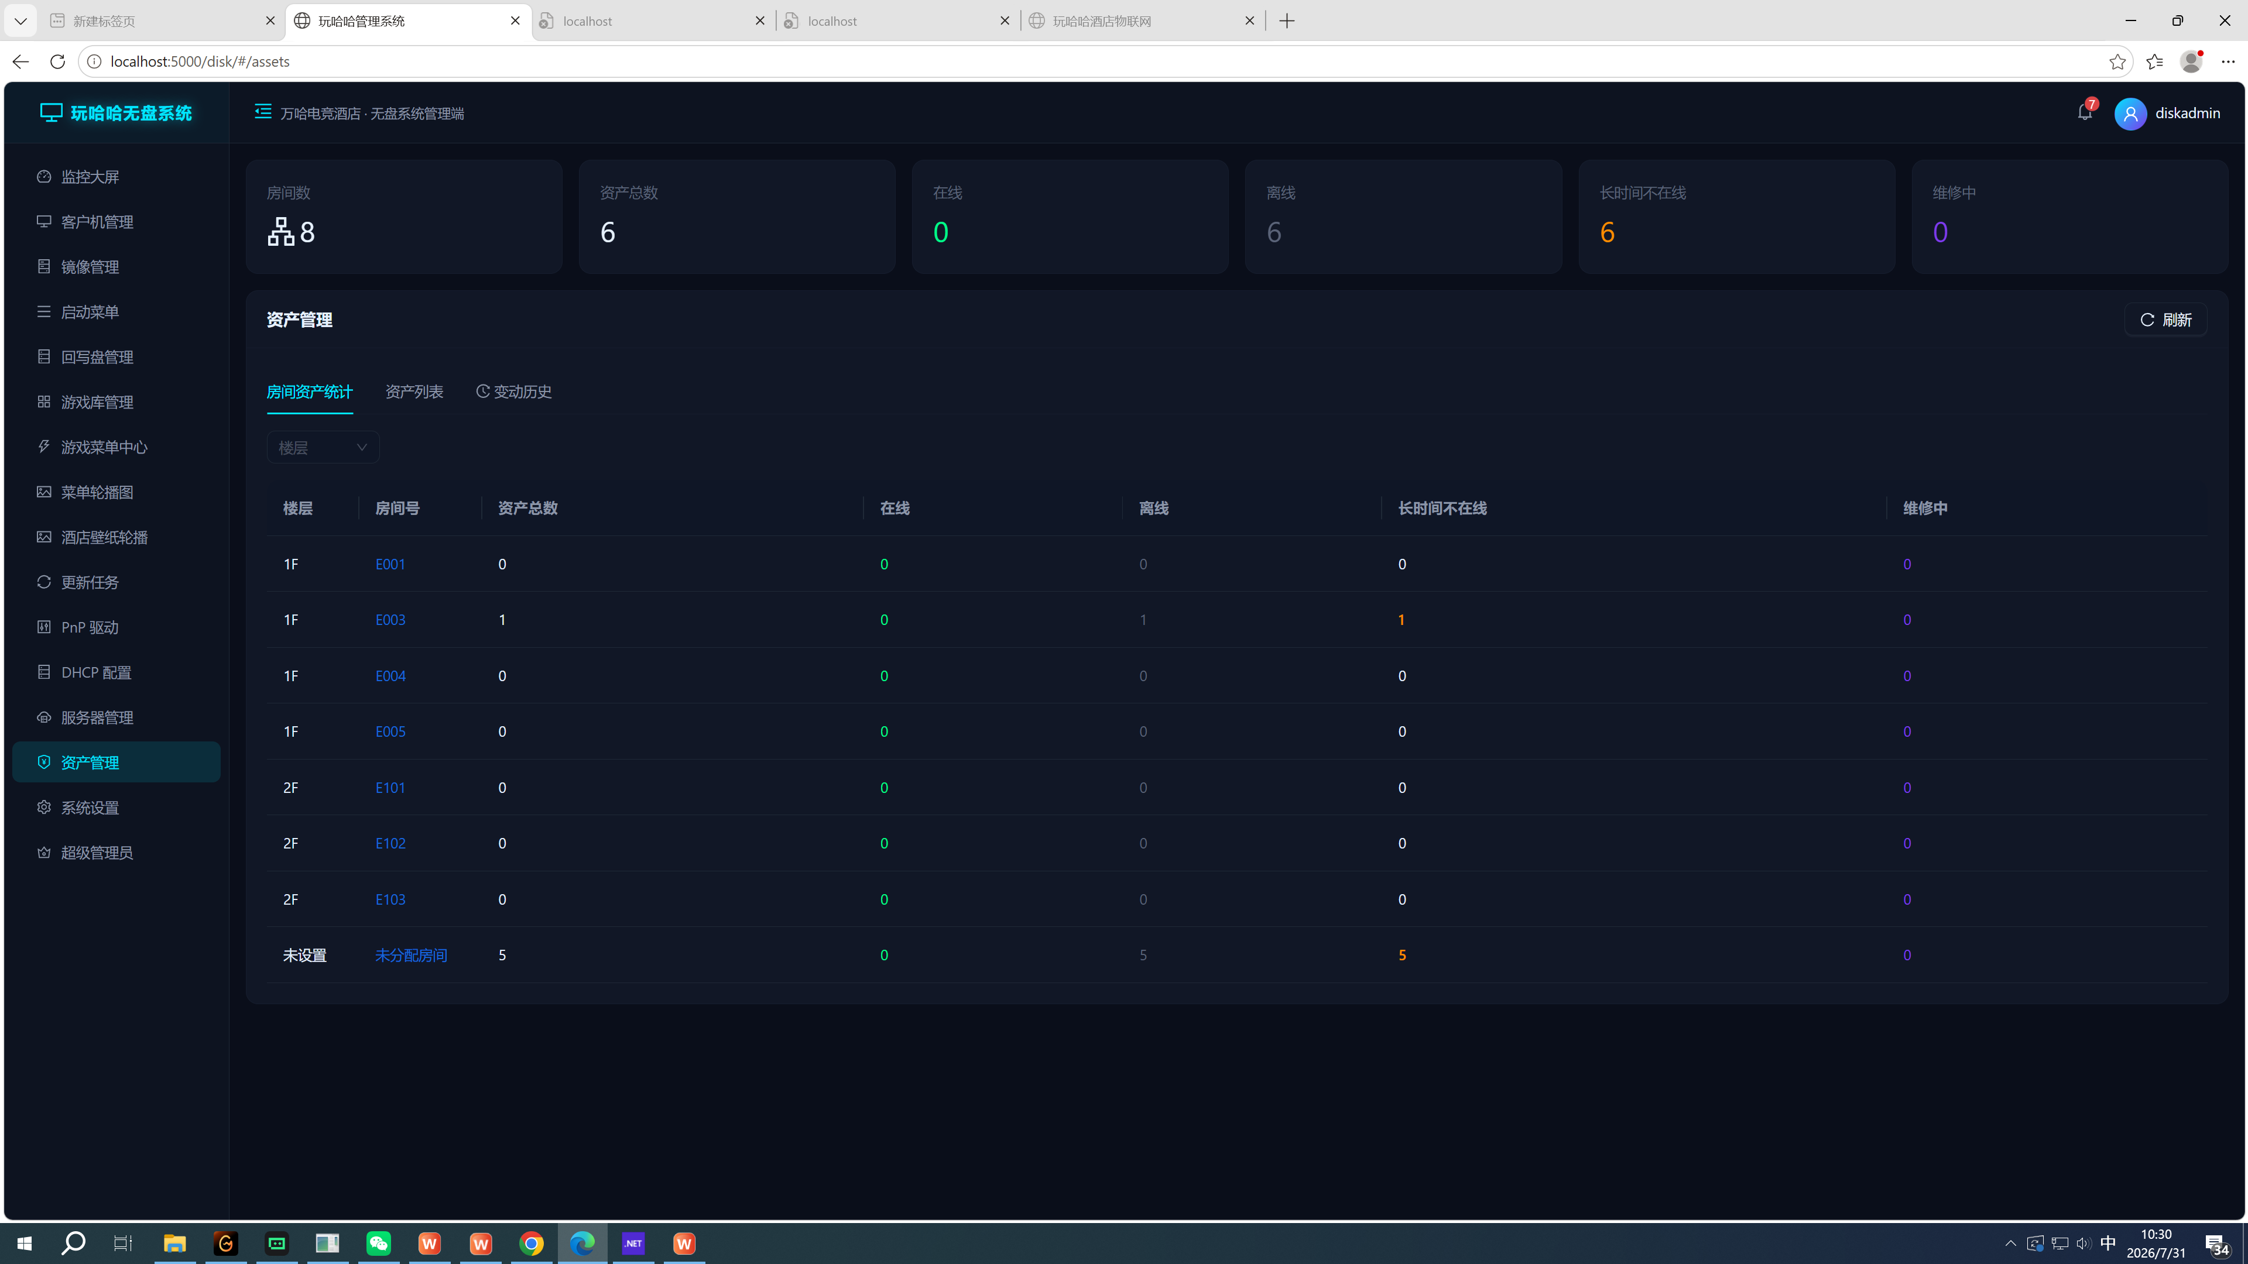Open browser settings and more menu
The height and width of the screenshot is (1264, 2248).
(x=2228, y=61)
